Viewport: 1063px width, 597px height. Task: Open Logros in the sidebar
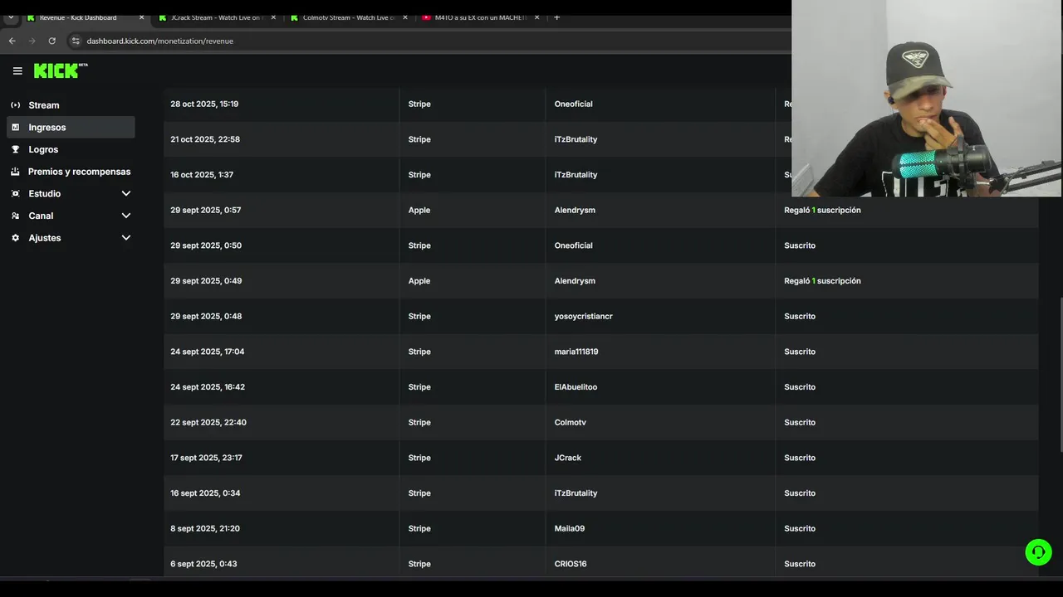(71, 149)
